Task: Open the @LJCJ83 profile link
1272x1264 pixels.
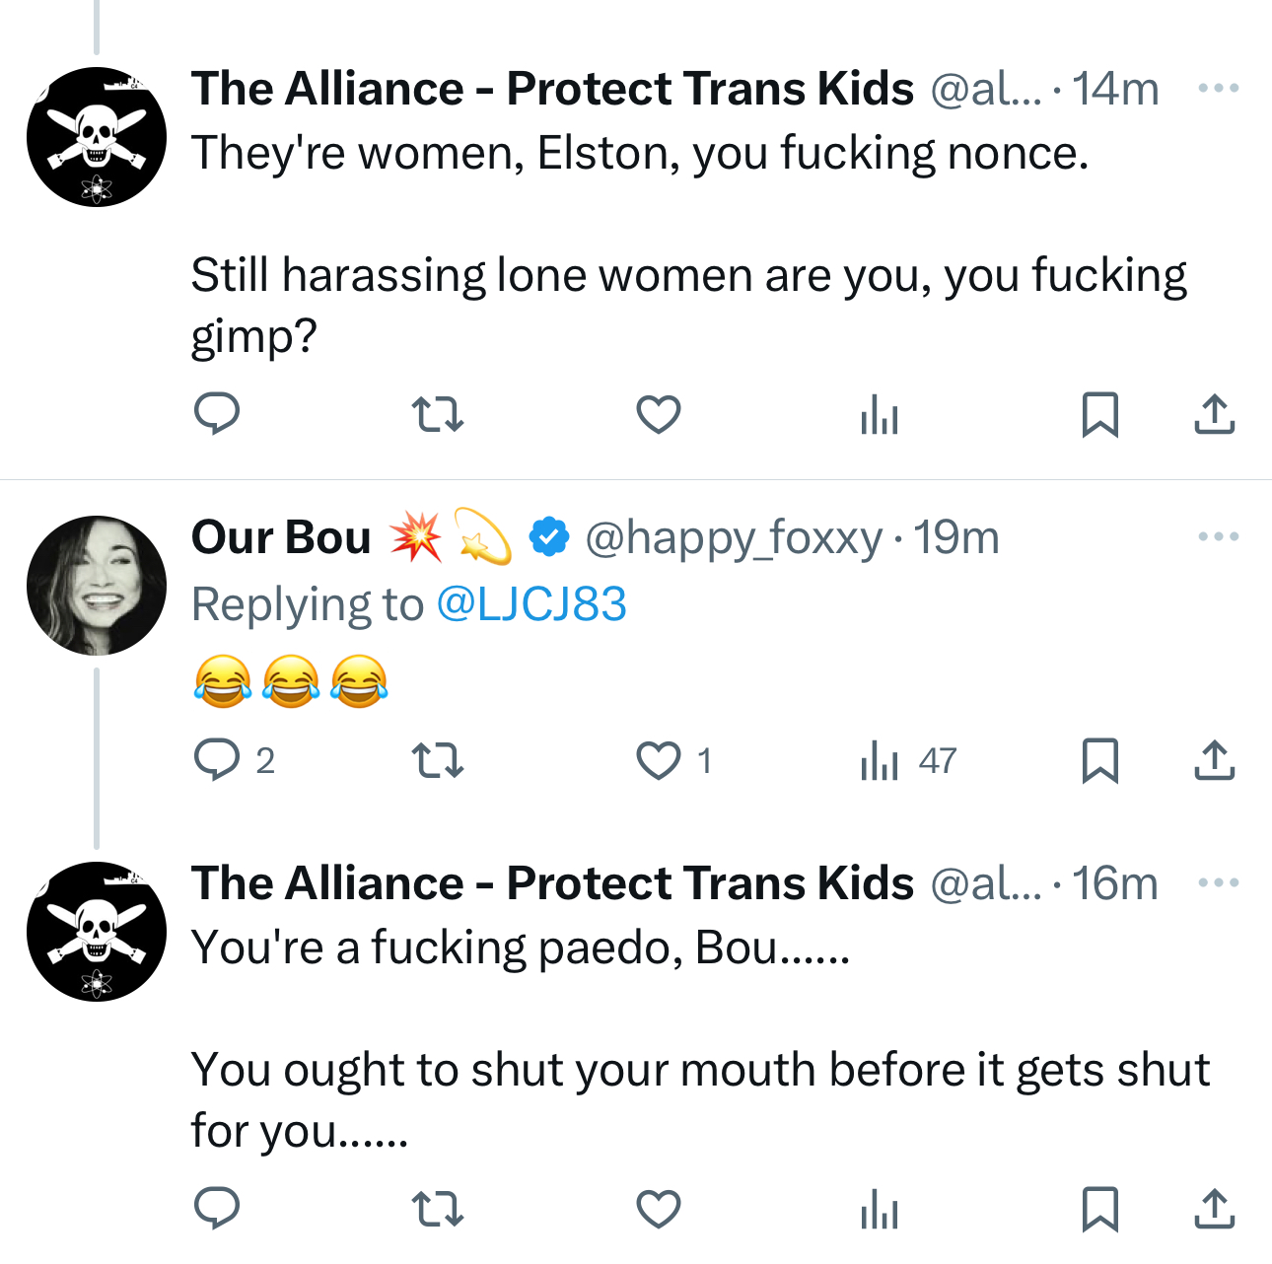Action: click(x=530, y=604)
